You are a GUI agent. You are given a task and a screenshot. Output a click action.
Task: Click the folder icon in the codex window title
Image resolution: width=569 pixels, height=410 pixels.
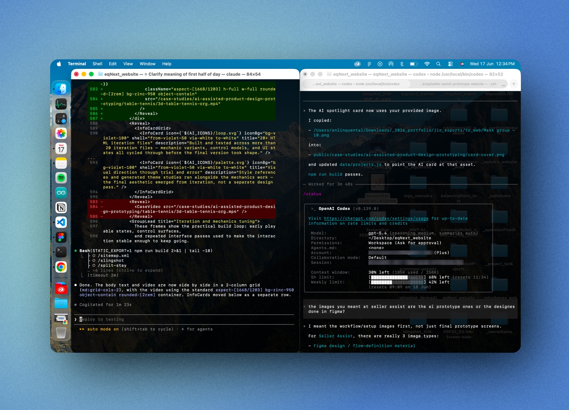[329, 74]
